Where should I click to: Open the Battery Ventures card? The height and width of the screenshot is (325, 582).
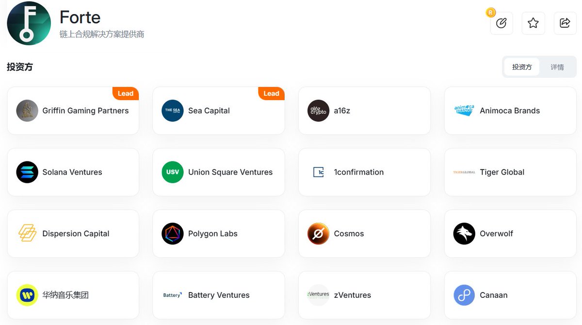(x=219, y=295)
